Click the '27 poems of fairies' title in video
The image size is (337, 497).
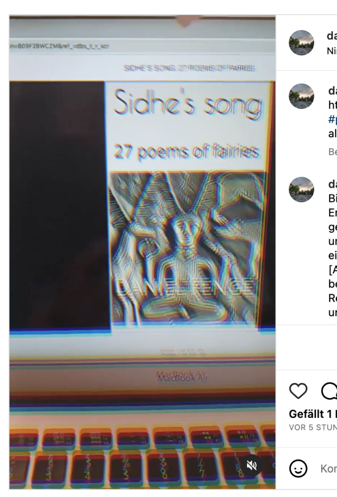186,151
